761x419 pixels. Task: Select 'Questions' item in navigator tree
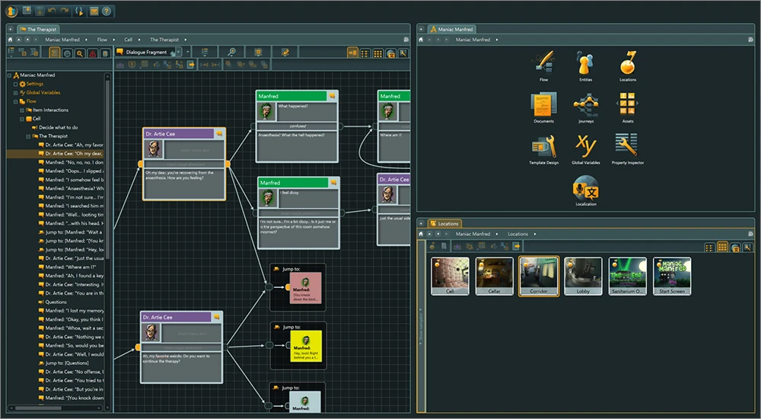(56, 302)
